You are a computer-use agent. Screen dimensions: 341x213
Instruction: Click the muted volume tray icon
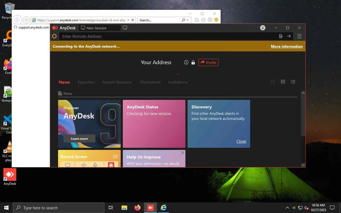(307, 208)
